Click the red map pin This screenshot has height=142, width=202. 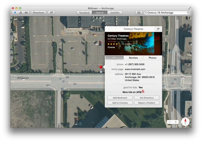[101, 68]
